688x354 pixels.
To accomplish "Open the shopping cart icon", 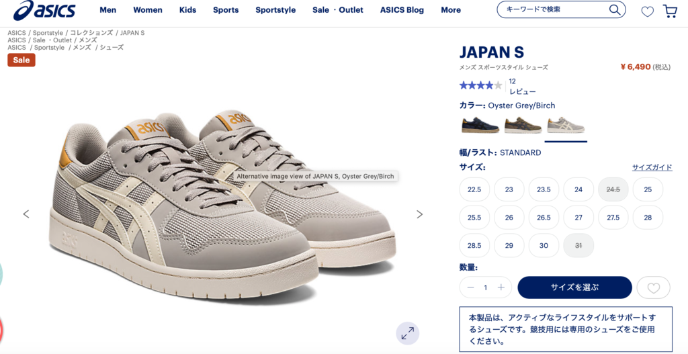I will 670,11.
